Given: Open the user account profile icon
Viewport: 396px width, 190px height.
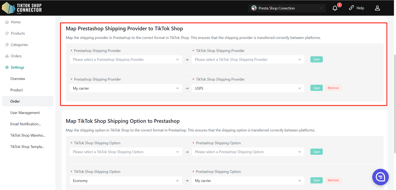Looking at the screenshot, I should click(x=377, y=8).
